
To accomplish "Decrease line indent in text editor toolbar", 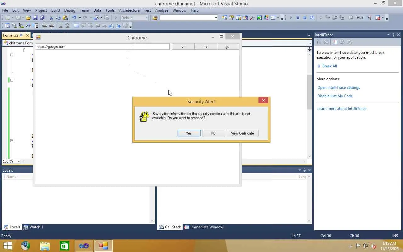I will click(x=44, y=26).
